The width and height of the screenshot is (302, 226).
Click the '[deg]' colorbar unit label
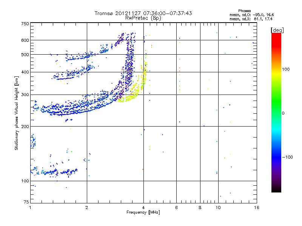click(x=277, y=30)
